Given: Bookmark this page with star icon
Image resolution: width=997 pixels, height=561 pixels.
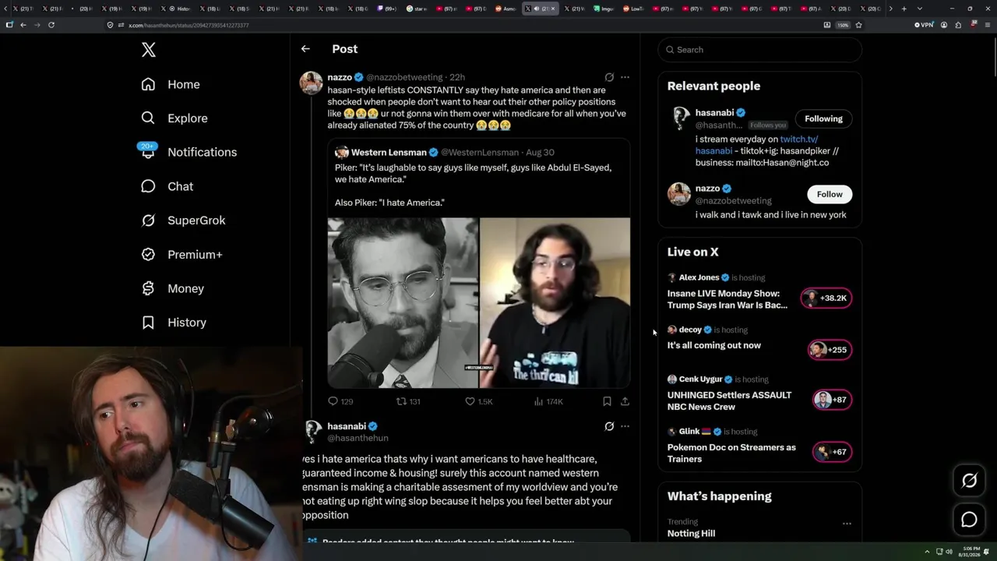Looking at the screenshot, I should click(858, 25).
